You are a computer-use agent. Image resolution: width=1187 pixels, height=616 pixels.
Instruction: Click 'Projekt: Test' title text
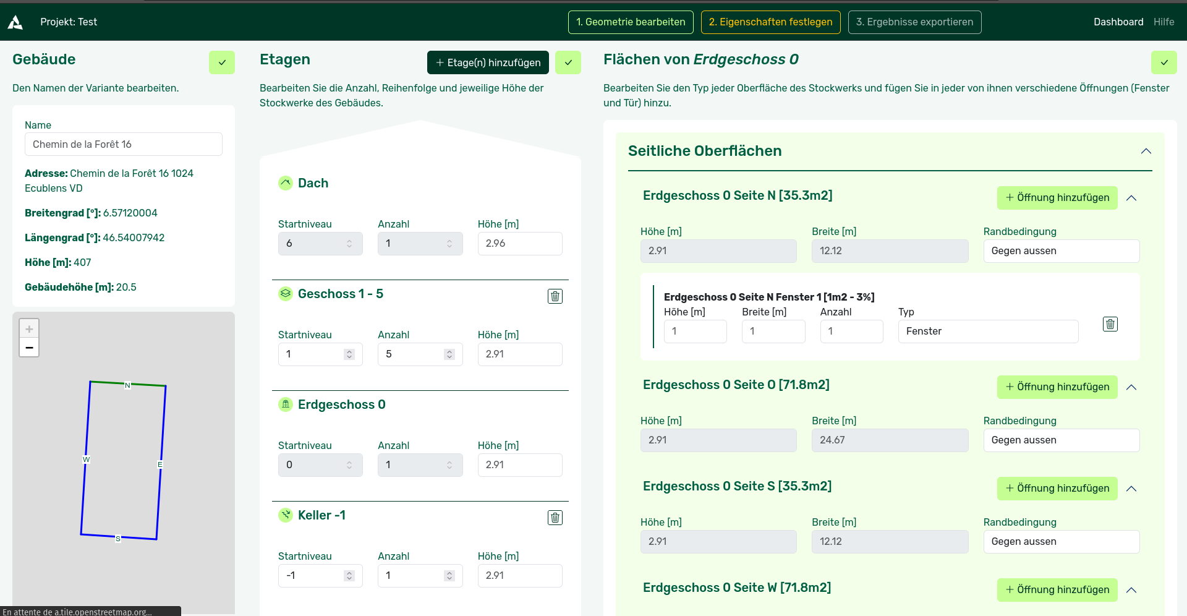tap(69, 22)
